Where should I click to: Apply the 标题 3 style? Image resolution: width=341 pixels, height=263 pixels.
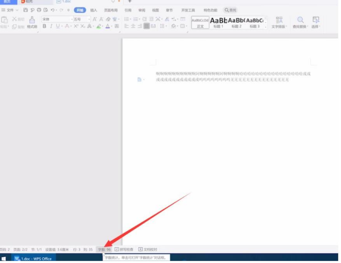point(255,23)
